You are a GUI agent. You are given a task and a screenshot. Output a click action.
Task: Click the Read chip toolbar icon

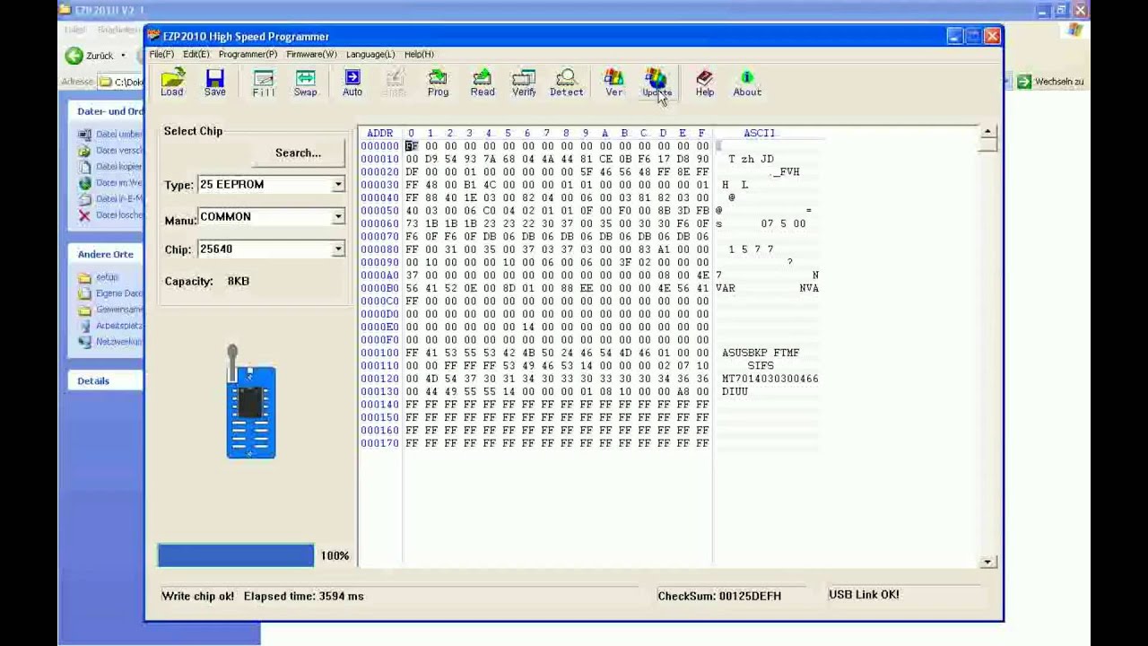(483, 83)
